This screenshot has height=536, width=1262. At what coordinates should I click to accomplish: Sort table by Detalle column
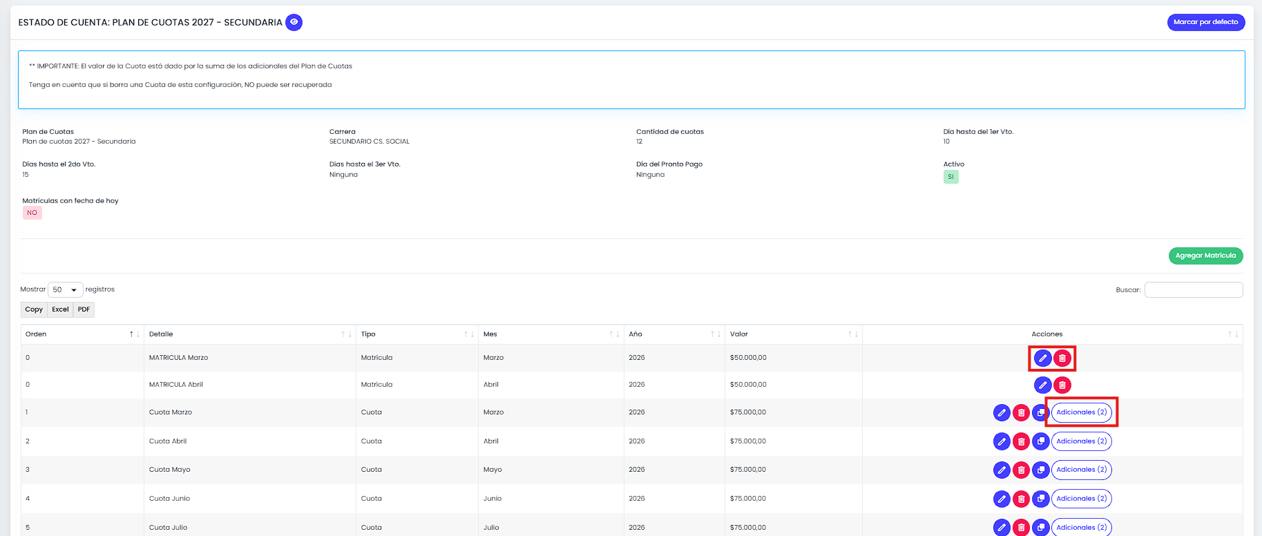250,334
